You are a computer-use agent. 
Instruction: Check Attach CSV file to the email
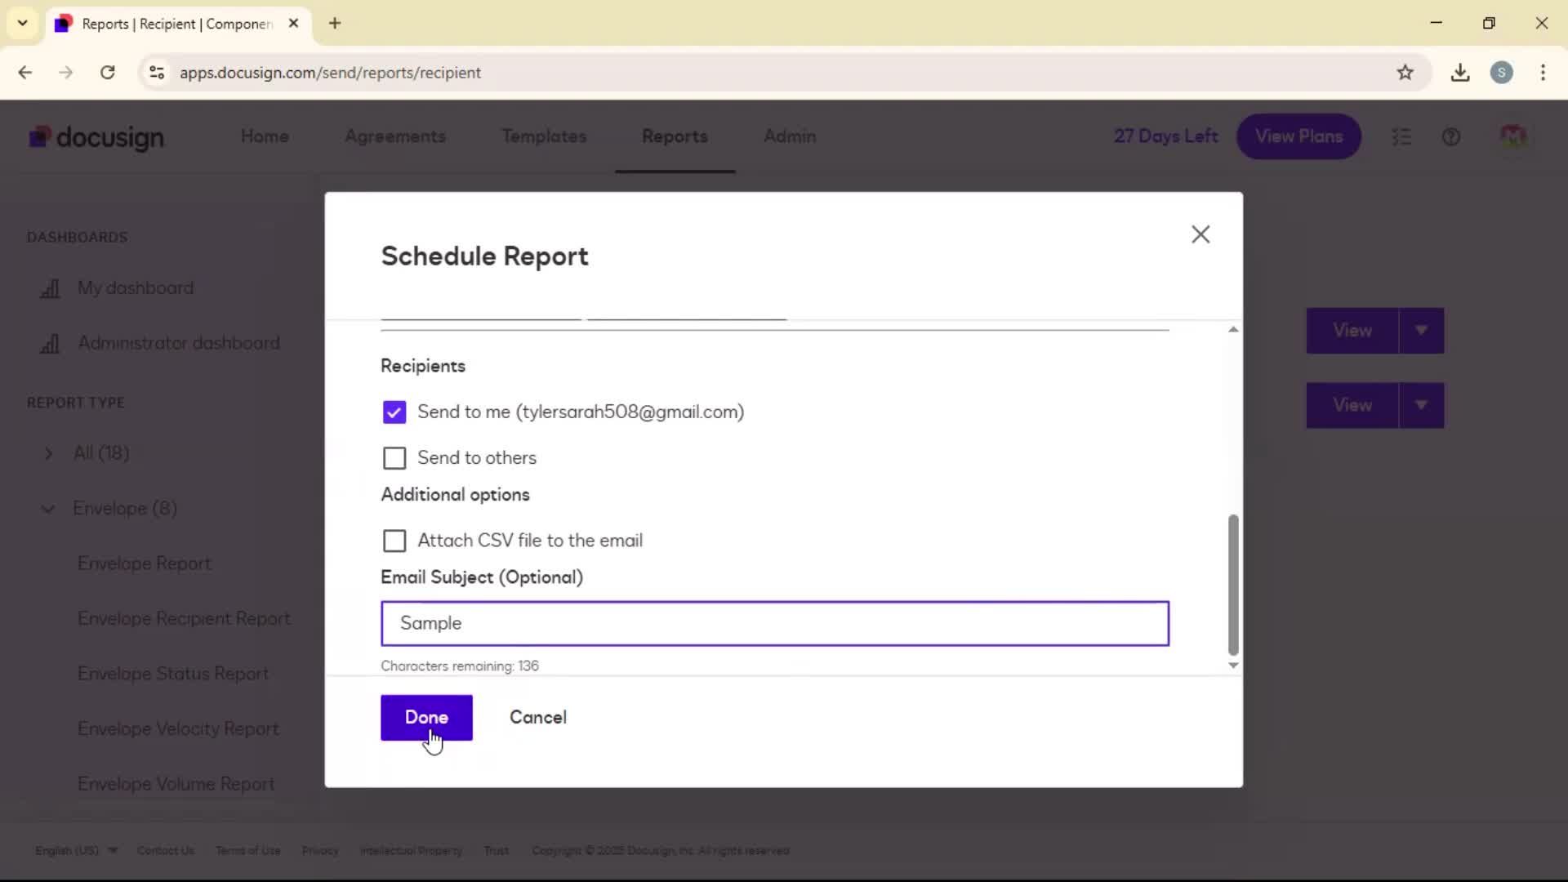(394, 541)
